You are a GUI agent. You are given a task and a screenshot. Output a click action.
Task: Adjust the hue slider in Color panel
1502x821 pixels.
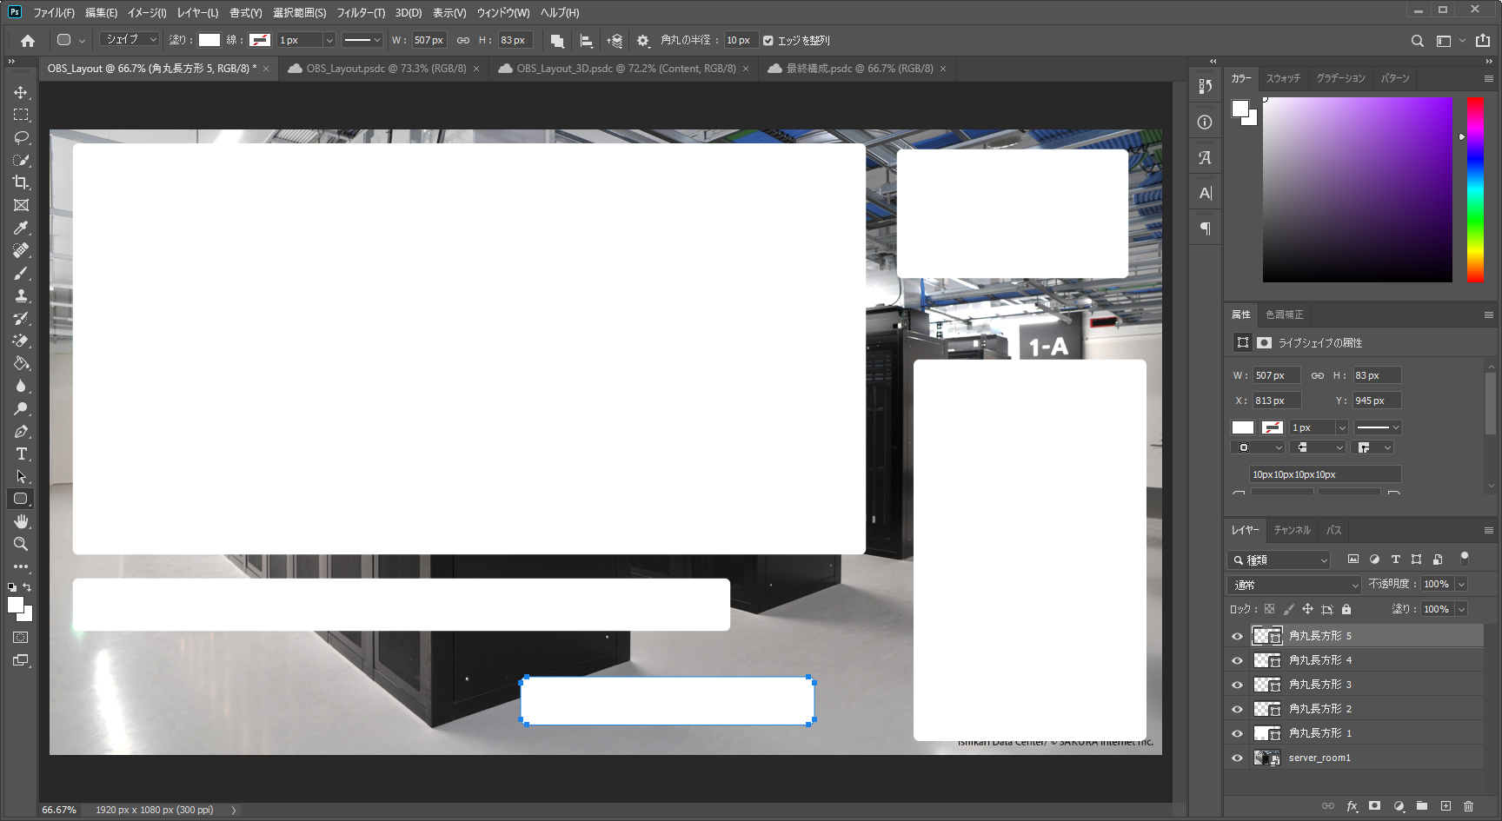[1476, 189]
